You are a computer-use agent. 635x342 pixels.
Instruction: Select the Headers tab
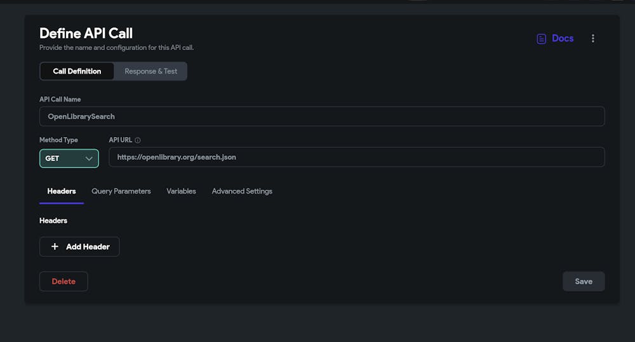[x=62, y=191]
